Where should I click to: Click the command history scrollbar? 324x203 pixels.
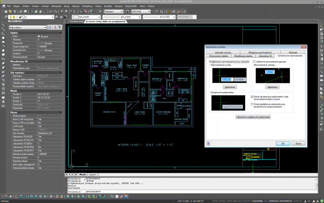tap(316, 184)
